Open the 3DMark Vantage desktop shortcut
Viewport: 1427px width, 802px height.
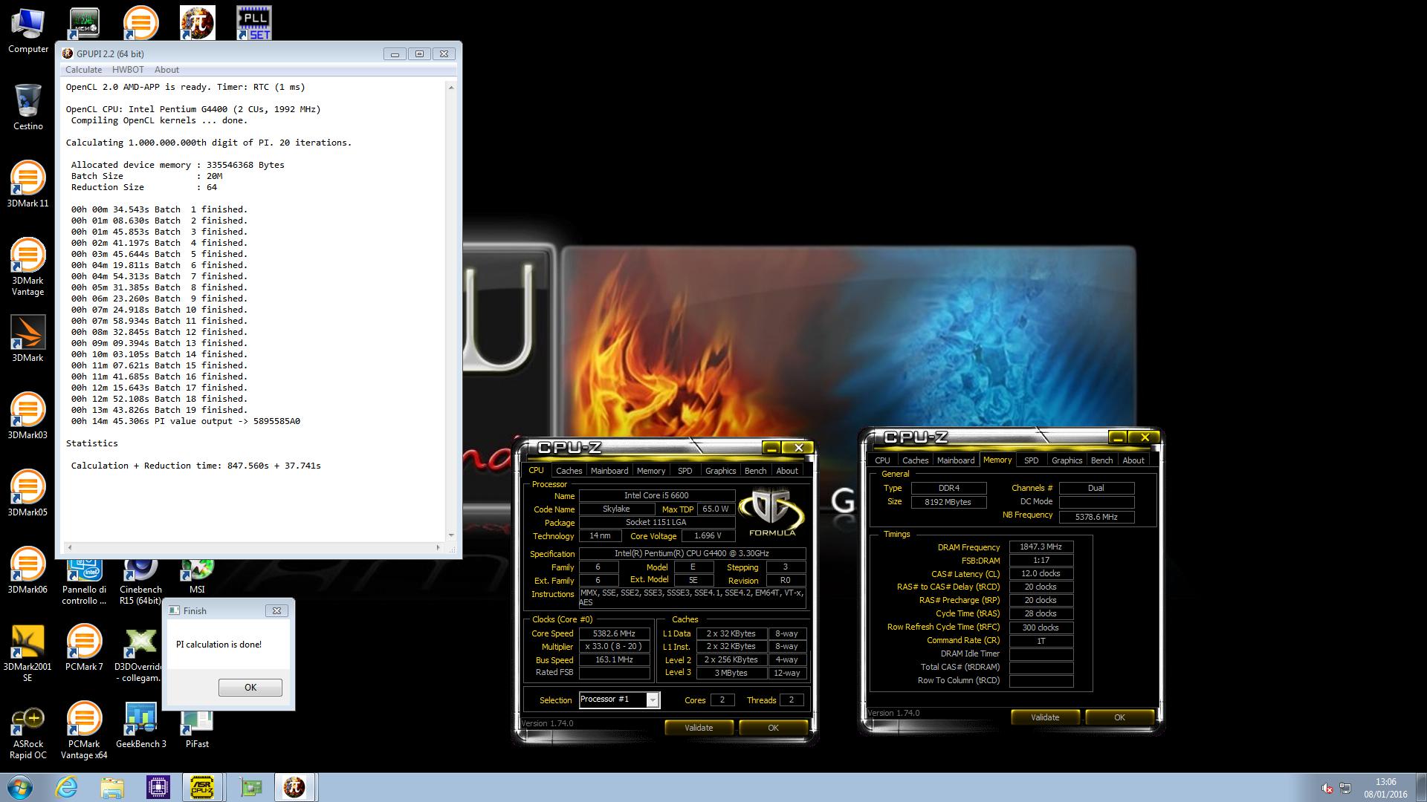point(28,267)
